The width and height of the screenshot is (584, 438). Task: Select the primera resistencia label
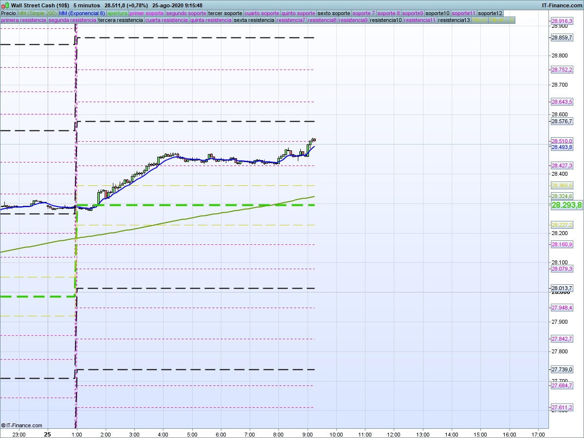[x=24, y=20]
